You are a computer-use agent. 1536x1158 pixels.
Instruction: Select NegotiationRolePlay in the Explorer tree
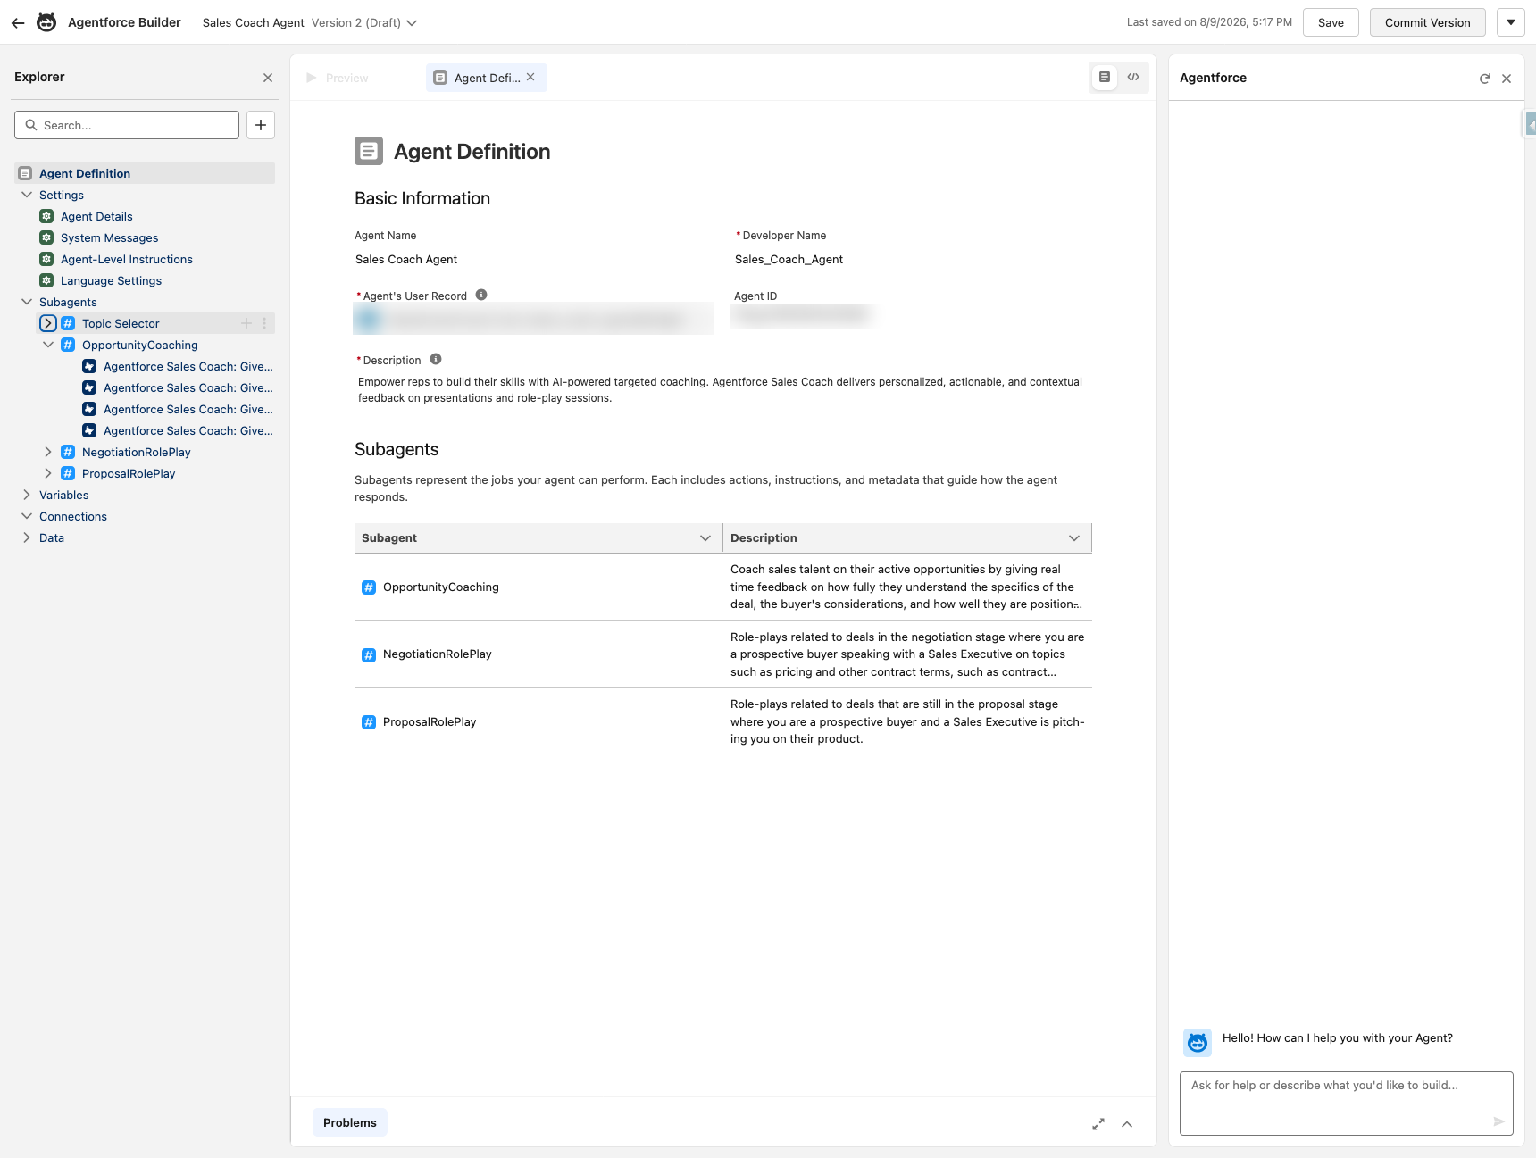tap(137, 452)
